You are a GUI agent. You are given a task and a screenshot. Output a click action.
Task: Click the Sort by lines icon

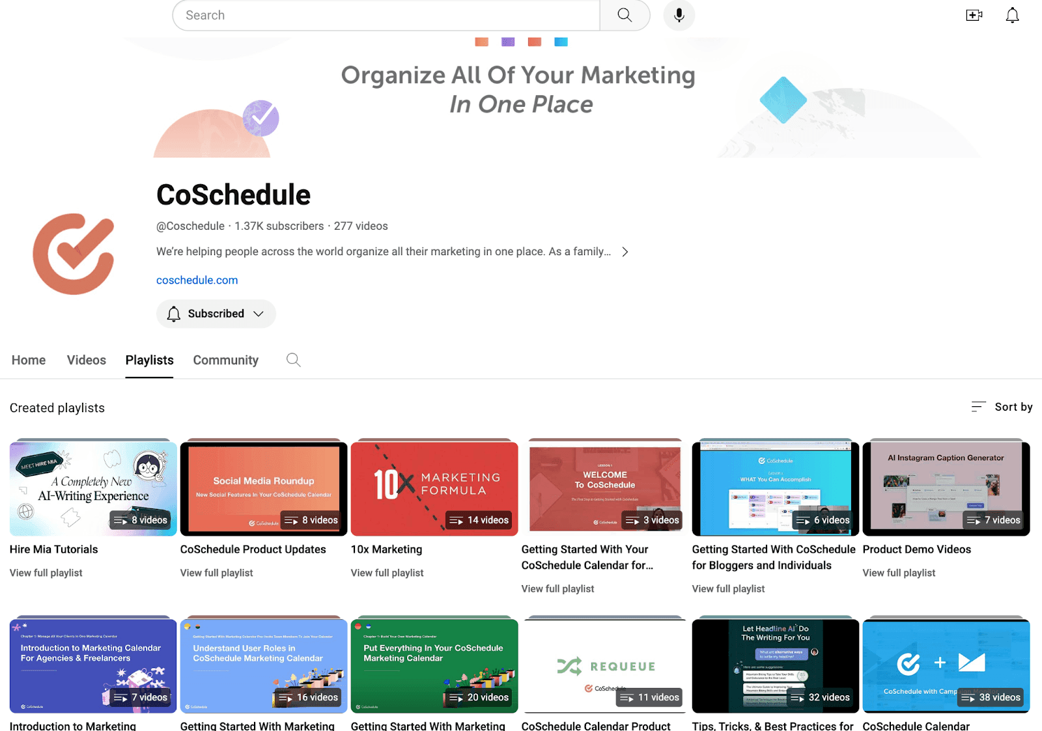click(978, 407)
